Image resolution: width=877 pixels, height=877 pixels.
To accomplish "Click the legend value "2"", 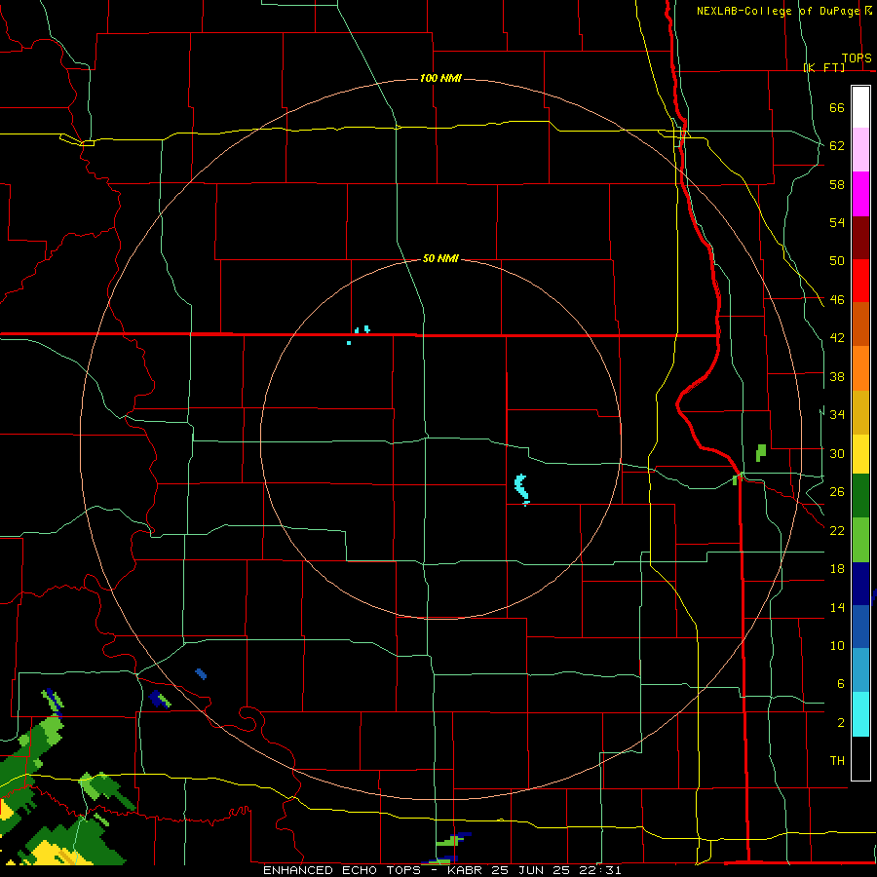I will pos(841,723).
